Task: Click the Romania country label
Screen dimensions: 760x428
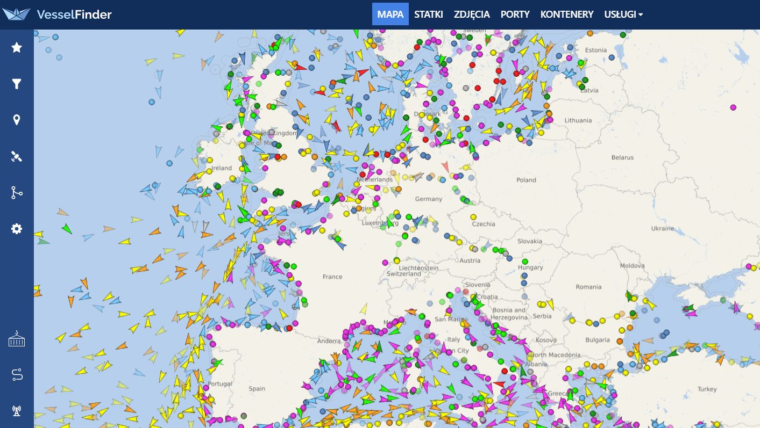Action: click(x=589, y=287)
